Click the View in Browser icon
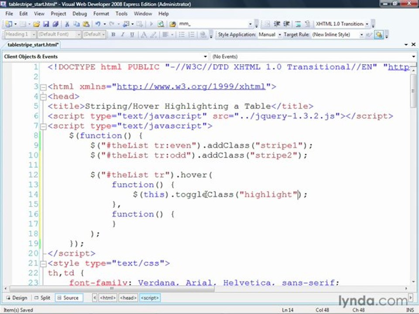This screenshot has height=314, width=419. (161, 24)
